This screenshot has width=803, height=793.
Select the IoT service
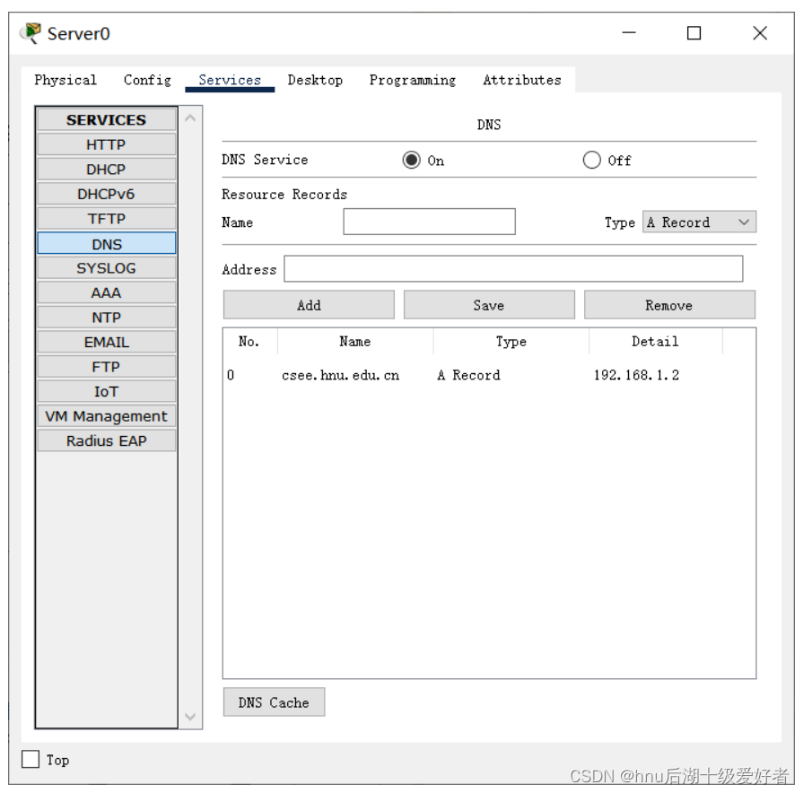click(107, 392)
